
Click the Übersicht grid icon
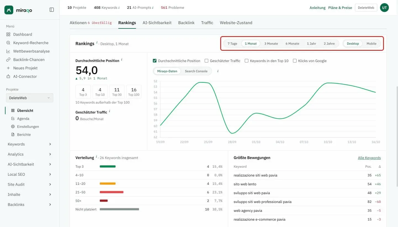pyautogui.click(x=13, y=111)
